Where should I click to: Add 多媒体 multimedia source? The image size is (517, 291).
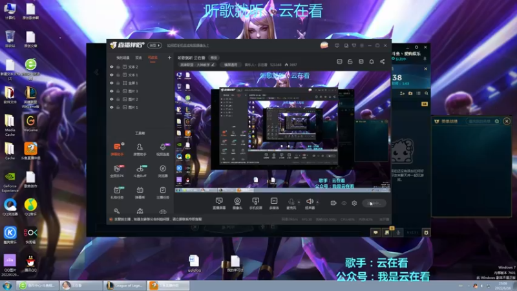click(x=274, y=203)
